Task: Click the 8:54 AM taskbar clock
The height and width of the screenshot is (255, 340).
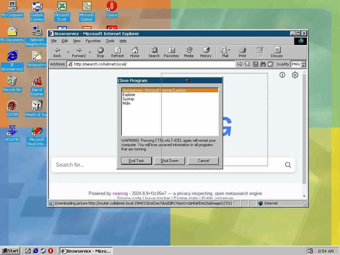Action: click(x=326, y=251)
